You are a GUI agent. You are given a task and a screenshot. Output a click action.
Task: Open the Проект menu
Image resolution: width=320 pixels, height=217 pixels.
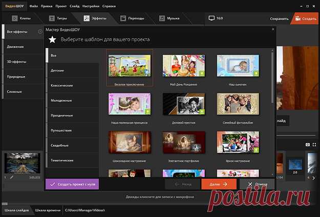pyautogui.click(x=61, y=6)
